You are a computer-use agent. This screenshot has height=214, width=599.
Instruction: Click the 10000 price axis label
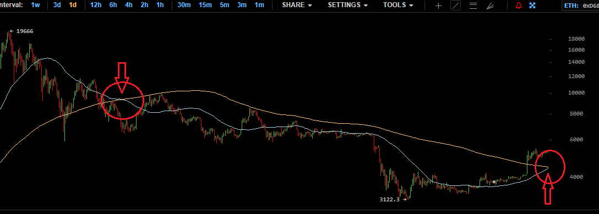[576, 92]
